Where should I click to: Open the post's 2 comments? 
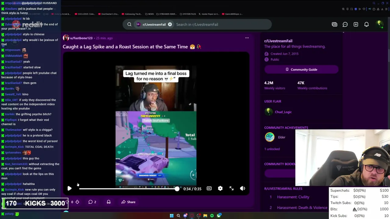click(x=92, y=202)
